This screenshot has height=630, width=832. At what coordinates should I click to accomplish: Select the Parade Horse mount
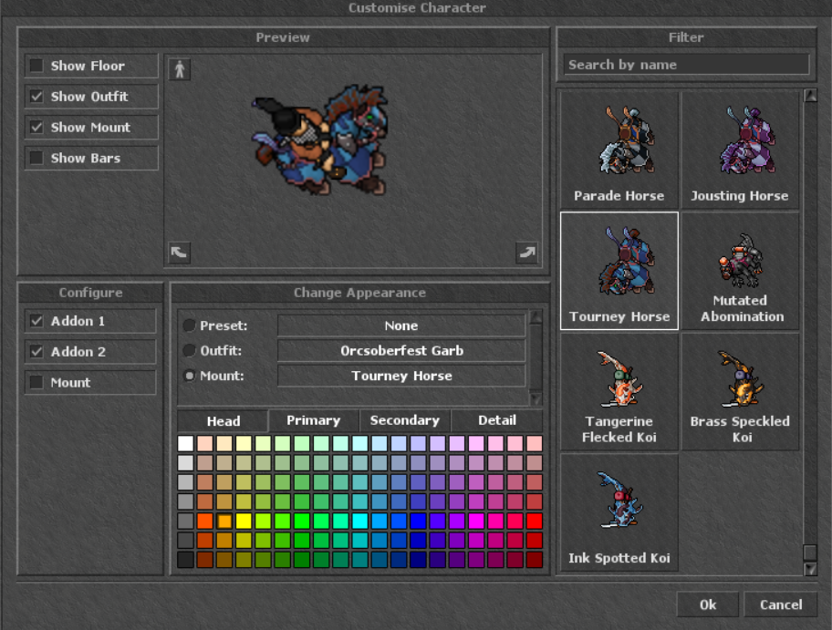click(619, 146)
